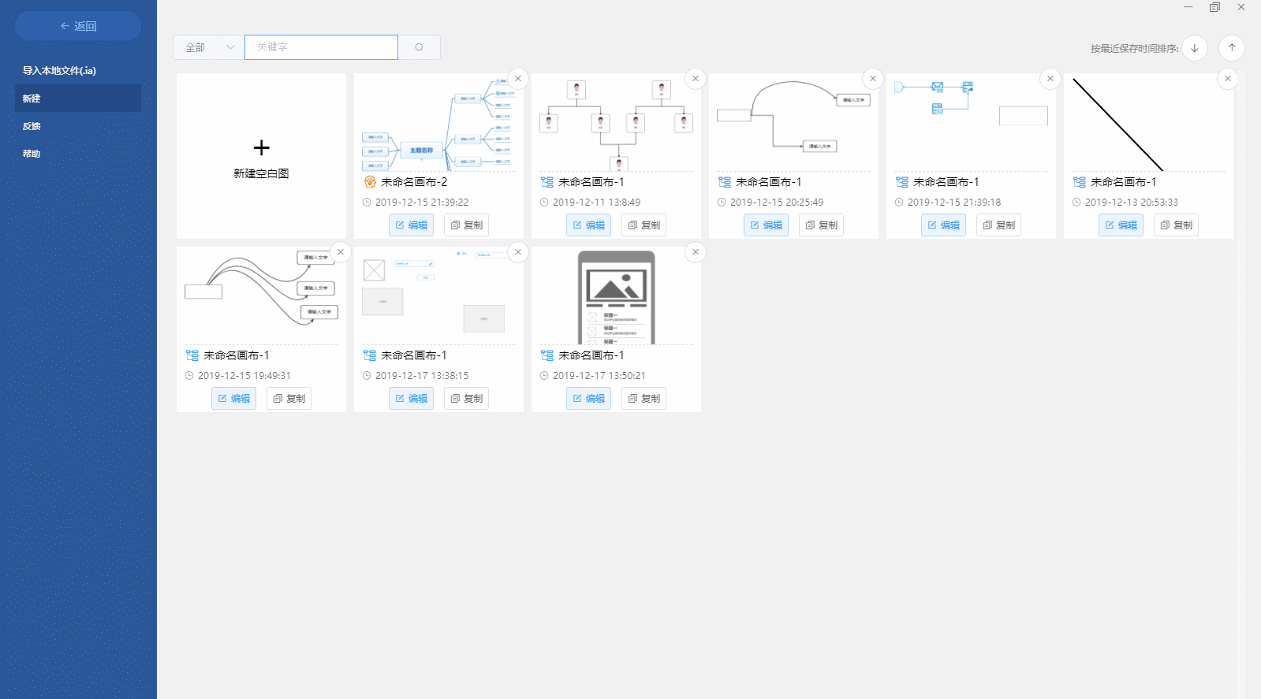
Task: Duplicate the canvas saved 2019-12-15 19:49:31
Action: (x=289, y=399)
